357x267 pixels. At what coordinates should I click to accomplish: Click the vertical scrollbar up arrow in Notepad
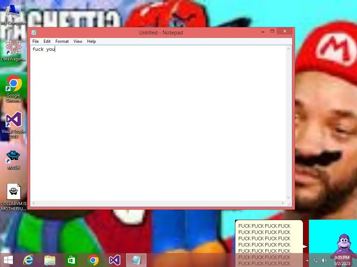[x=288, y=49]
